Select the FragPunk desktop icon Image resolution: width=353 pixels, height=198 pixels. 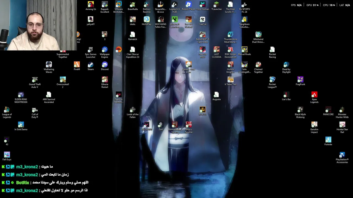pos(300,81)
